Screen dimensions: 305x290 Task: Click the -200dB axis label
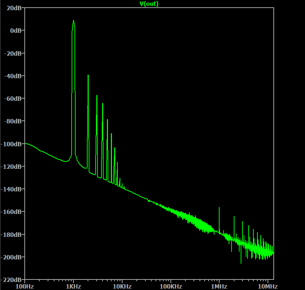[x=11, y=258]
